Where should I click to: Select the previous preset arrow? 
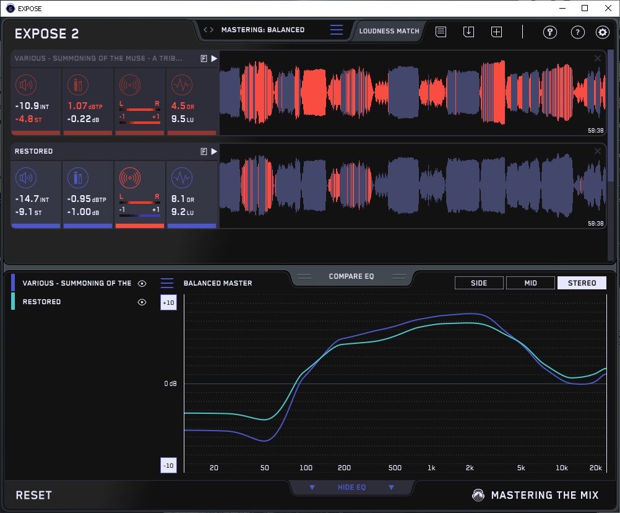coord(205,30)
